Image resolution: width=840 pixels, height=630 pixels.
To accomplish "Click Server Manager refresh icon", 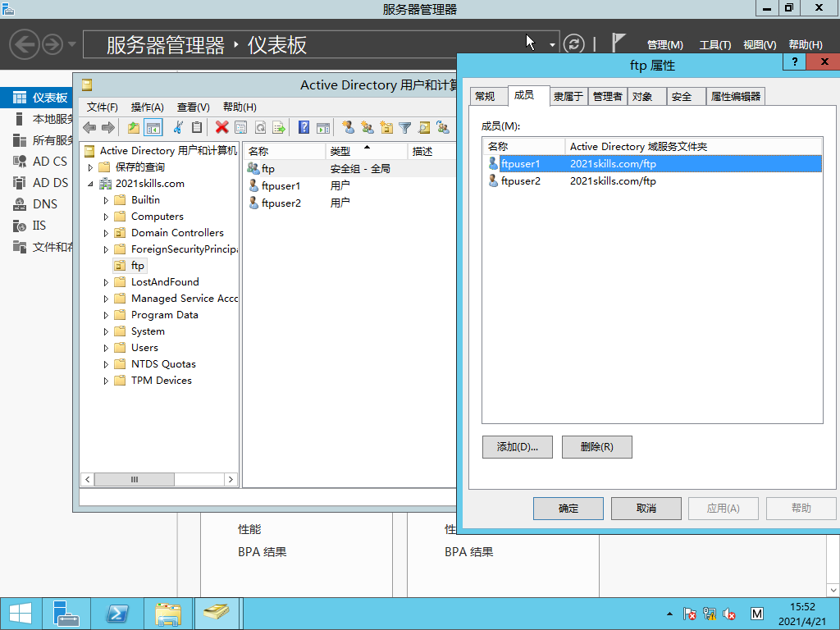I will click(x=573, y=44).
